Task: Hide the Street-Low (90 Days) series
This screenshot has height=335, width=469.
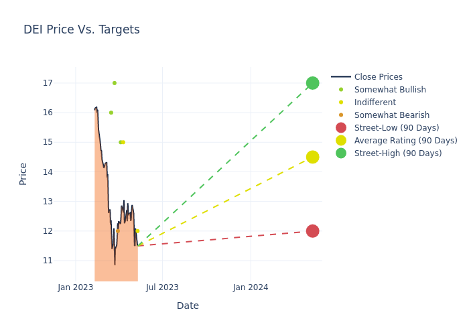Action: tap(397, 128)
